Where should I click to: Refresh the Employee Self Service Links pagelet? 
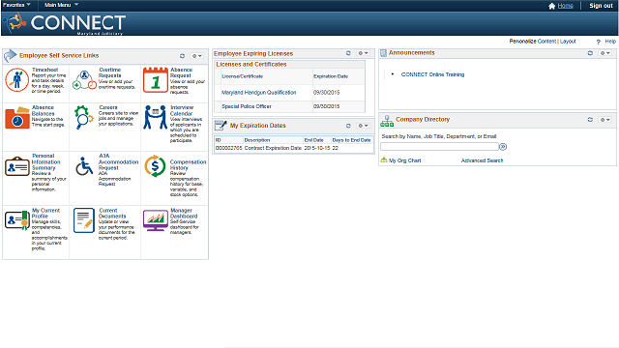pyautogui.click(x=182, y=56)
